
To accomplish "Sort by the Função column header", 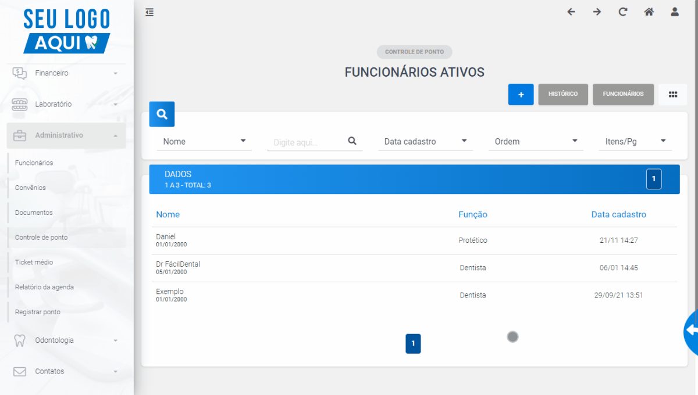I will click(x=473, y=214).
